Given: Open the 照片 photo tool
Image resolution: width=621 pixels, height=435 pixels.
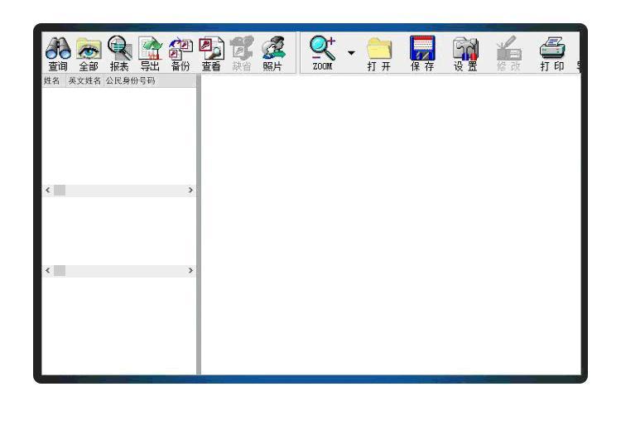Looking at the screenshot, I should (x=272, y=54).
